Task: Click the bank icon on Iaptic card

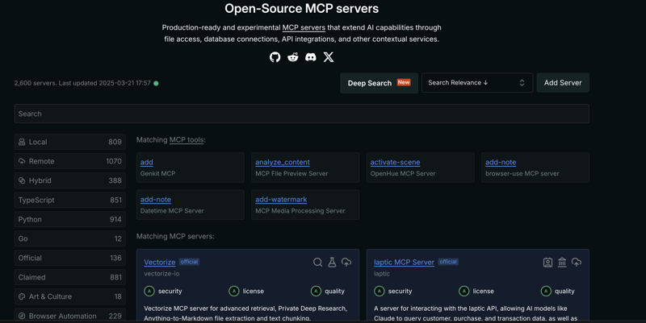Action: coord(562,263)
